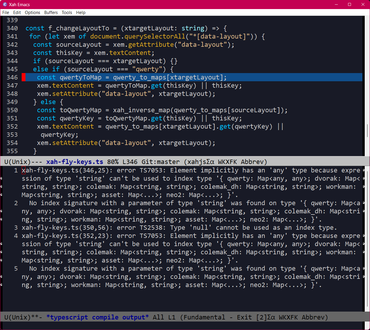Click 'getAttribute' on line 342

pos(151,45)
